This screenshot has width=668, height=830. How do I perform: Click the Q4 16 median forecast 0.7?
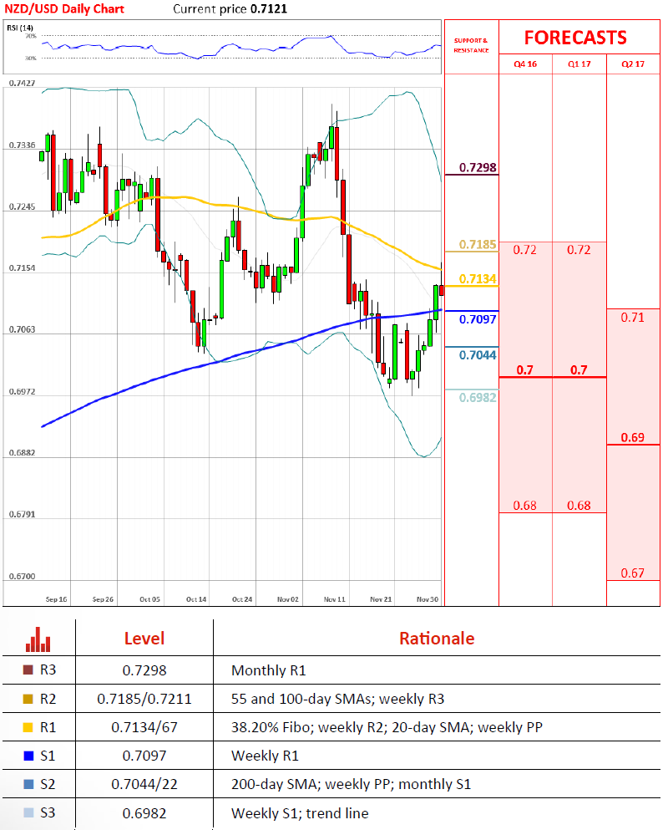[x=525, y=370]
